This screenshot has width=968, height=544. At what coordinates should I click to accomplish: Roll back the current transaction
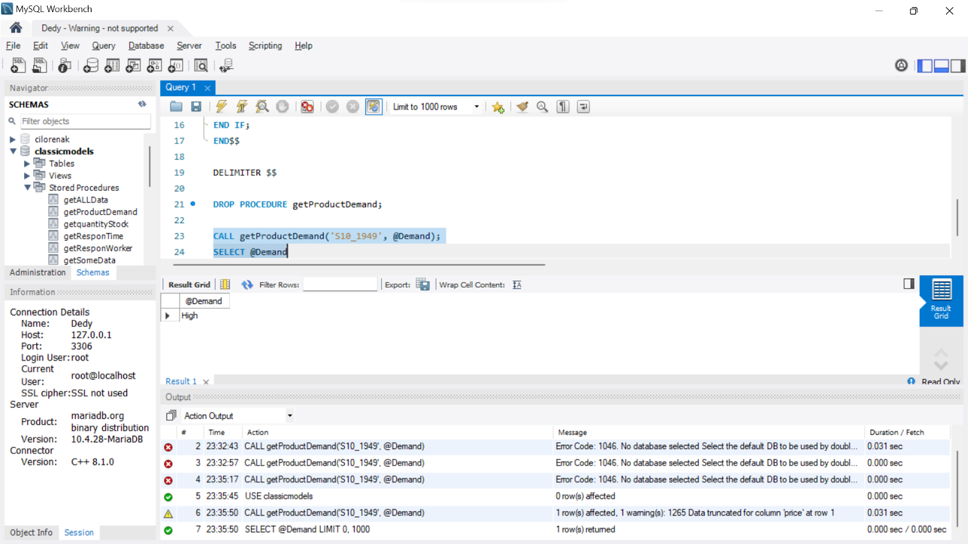pos(353,106)
